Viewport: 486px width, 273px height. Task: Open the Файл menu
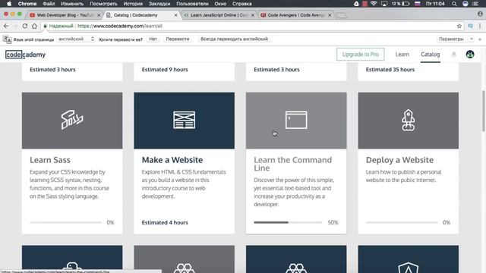click(x=49, y=4)
